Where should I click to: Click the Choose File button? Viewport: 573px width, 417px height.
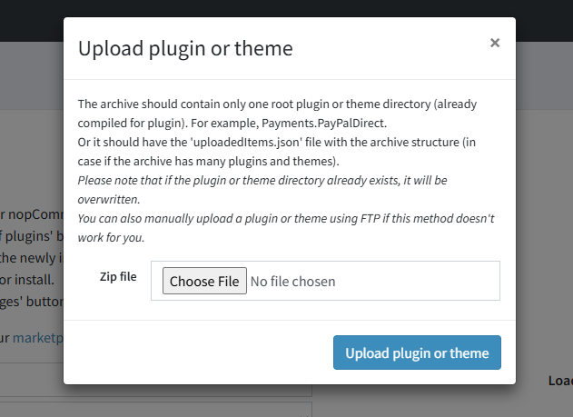(204, 282)
